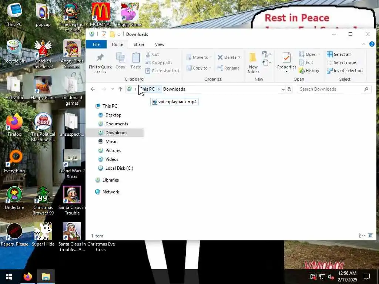This screenshot has height=284, width=379.
Task: Click the muted volume tray icon
Action: click(x=331, y=277)
